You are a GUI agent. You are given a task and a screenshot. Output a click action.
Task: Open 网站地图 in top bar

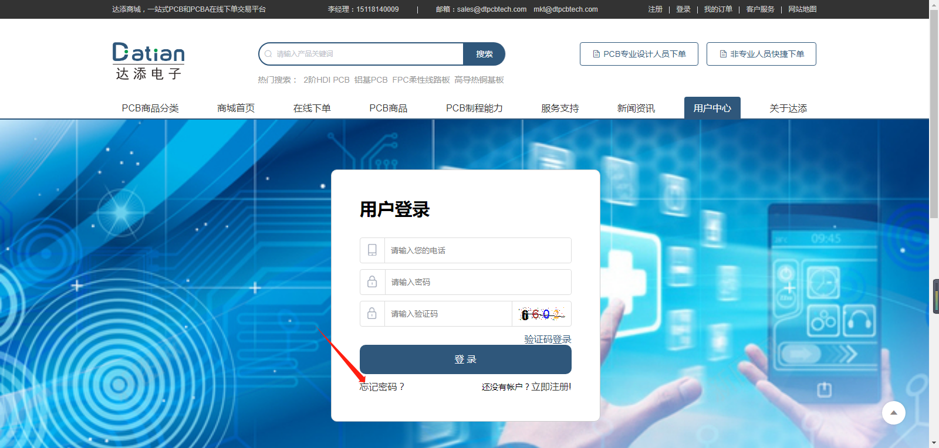pos(802,9)
